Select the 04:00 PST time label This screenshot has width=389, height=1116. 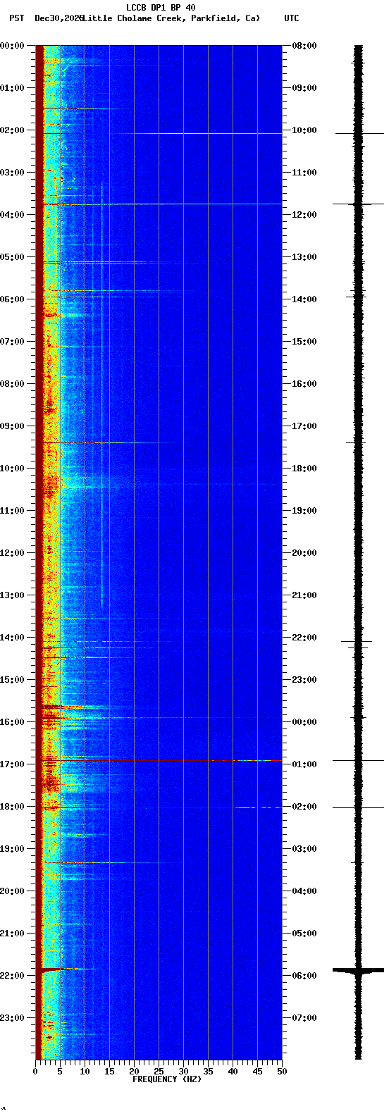pos(12,215)
